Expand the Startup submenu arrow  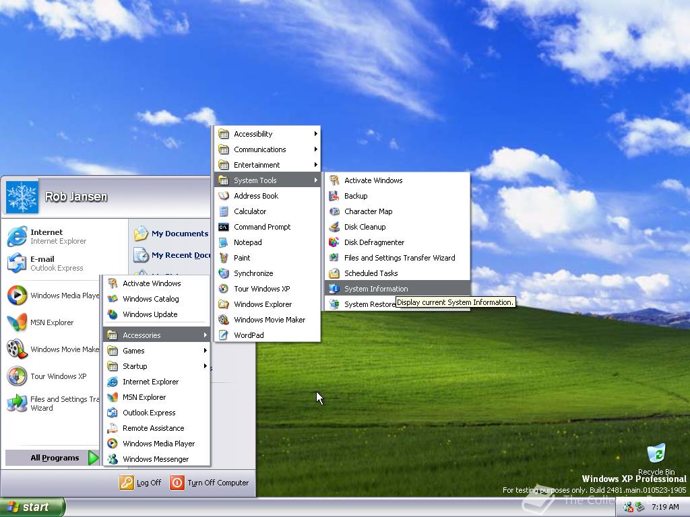[x=205, y=366]
